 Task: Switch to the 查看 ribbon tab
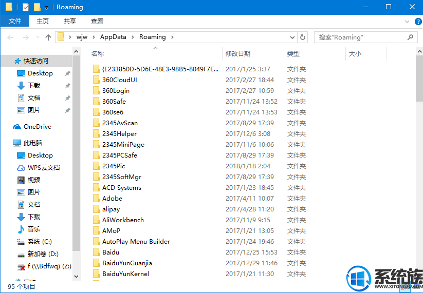[x=97, y=21]
